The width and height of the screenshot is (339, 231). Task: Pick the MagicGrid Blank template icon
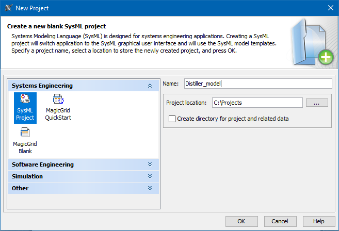click(25, 134)
